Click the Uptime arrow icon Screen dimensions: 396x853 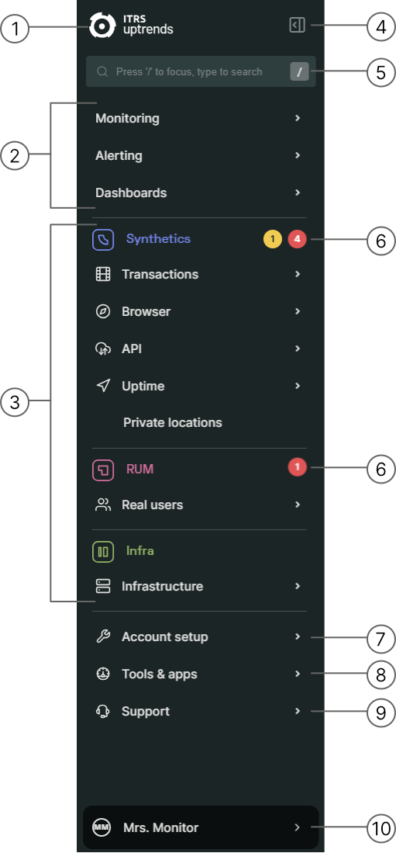[x=103, y=387]
